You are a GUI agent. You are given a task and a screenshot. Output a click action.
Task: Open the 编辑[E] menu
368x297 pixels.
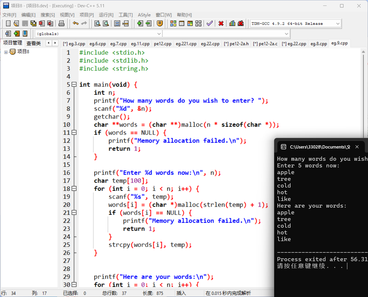pos(28,15)
